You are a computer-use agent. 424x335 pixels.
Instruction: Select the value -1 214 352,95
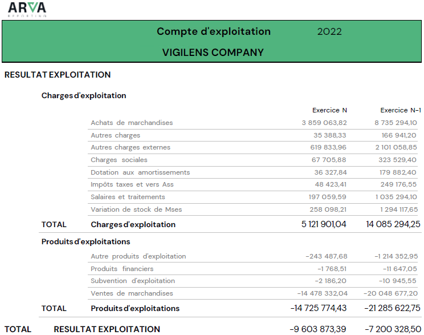click(x=396, y=256)
